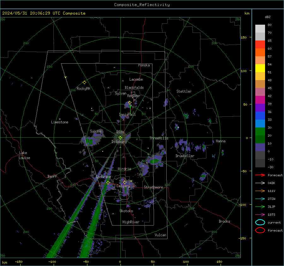This screenshot has height=266, width=284.
Task: Click the Composite_Reflectivity title
Action: click(142, 5)
